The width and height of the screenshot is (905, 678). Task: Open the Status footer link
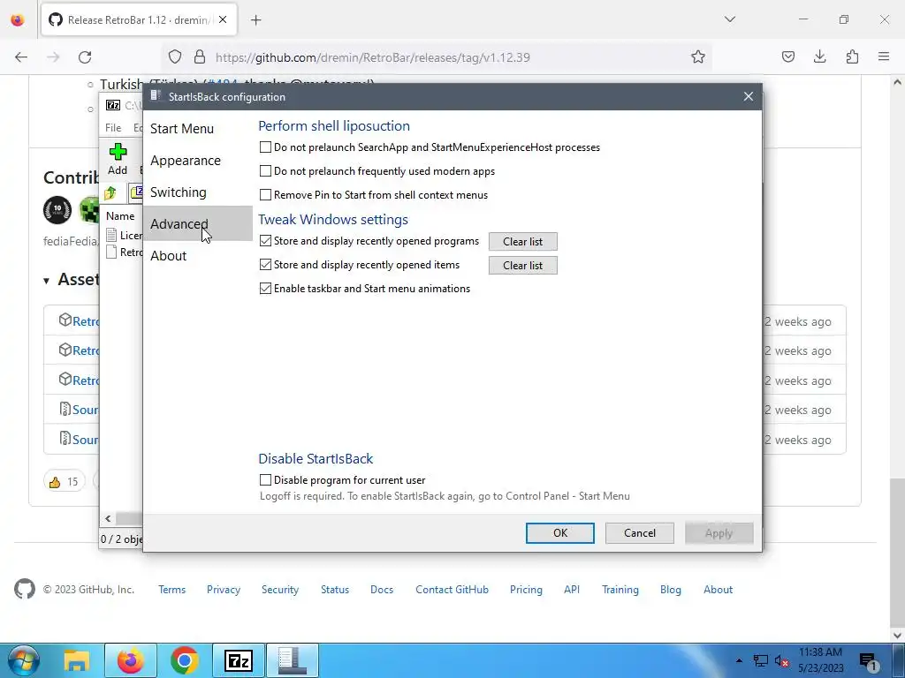tap(335, 589)
